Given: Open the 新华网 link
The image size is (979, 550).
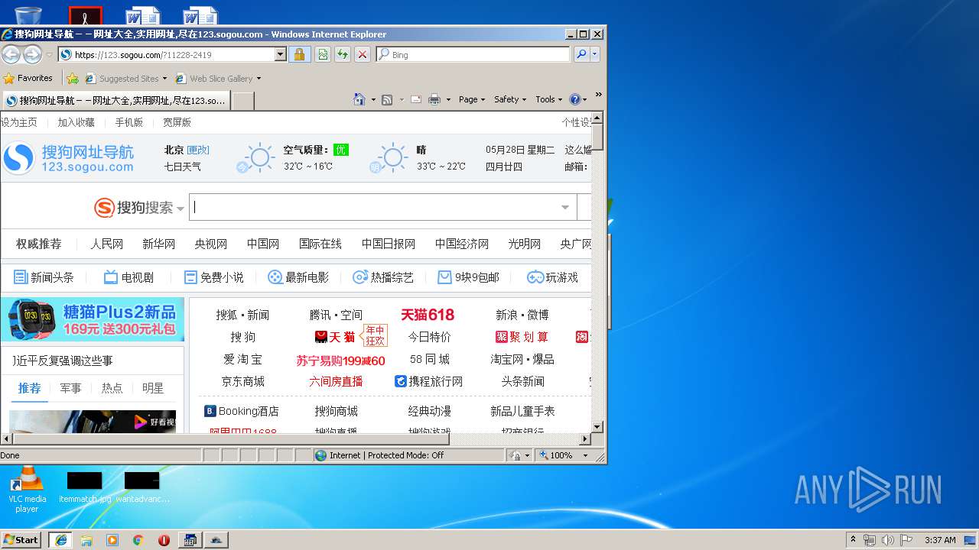Looking at the screenshot, I should 158,244.
